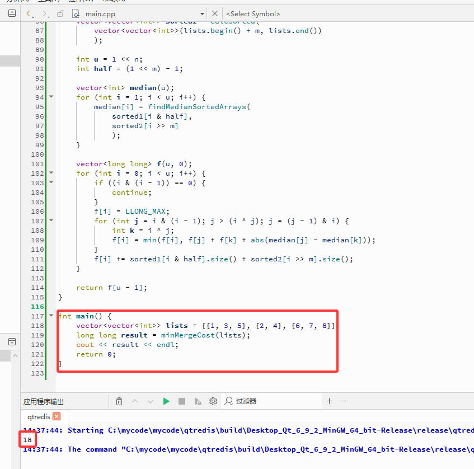The width and height of the screenshot is (474, 469).
Task: Open the Select Symbol combo box
Action: 253,14
